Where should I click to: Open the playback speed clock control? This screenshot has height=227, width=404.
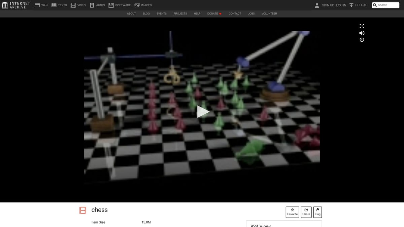(x=362, y=40)
